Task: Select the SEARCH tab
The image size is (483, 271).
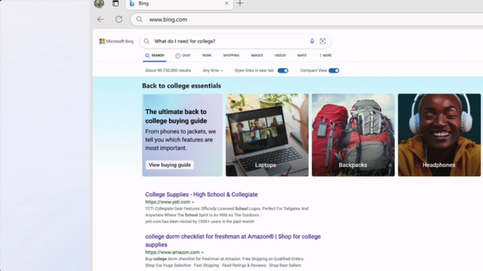Action: pos(155,55)
